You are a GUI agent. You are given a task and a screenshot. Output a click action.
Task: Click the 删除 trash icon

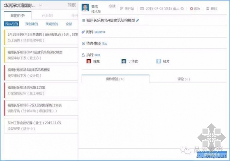(207, 9)
